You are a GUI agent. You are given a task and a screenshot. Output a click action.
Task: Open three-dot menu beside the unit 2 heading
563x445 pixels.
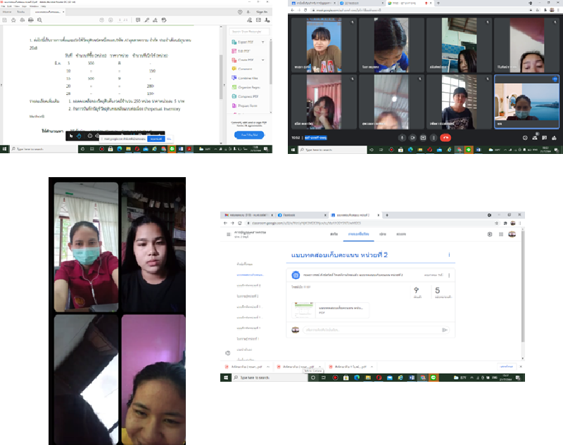coord(448,255)
